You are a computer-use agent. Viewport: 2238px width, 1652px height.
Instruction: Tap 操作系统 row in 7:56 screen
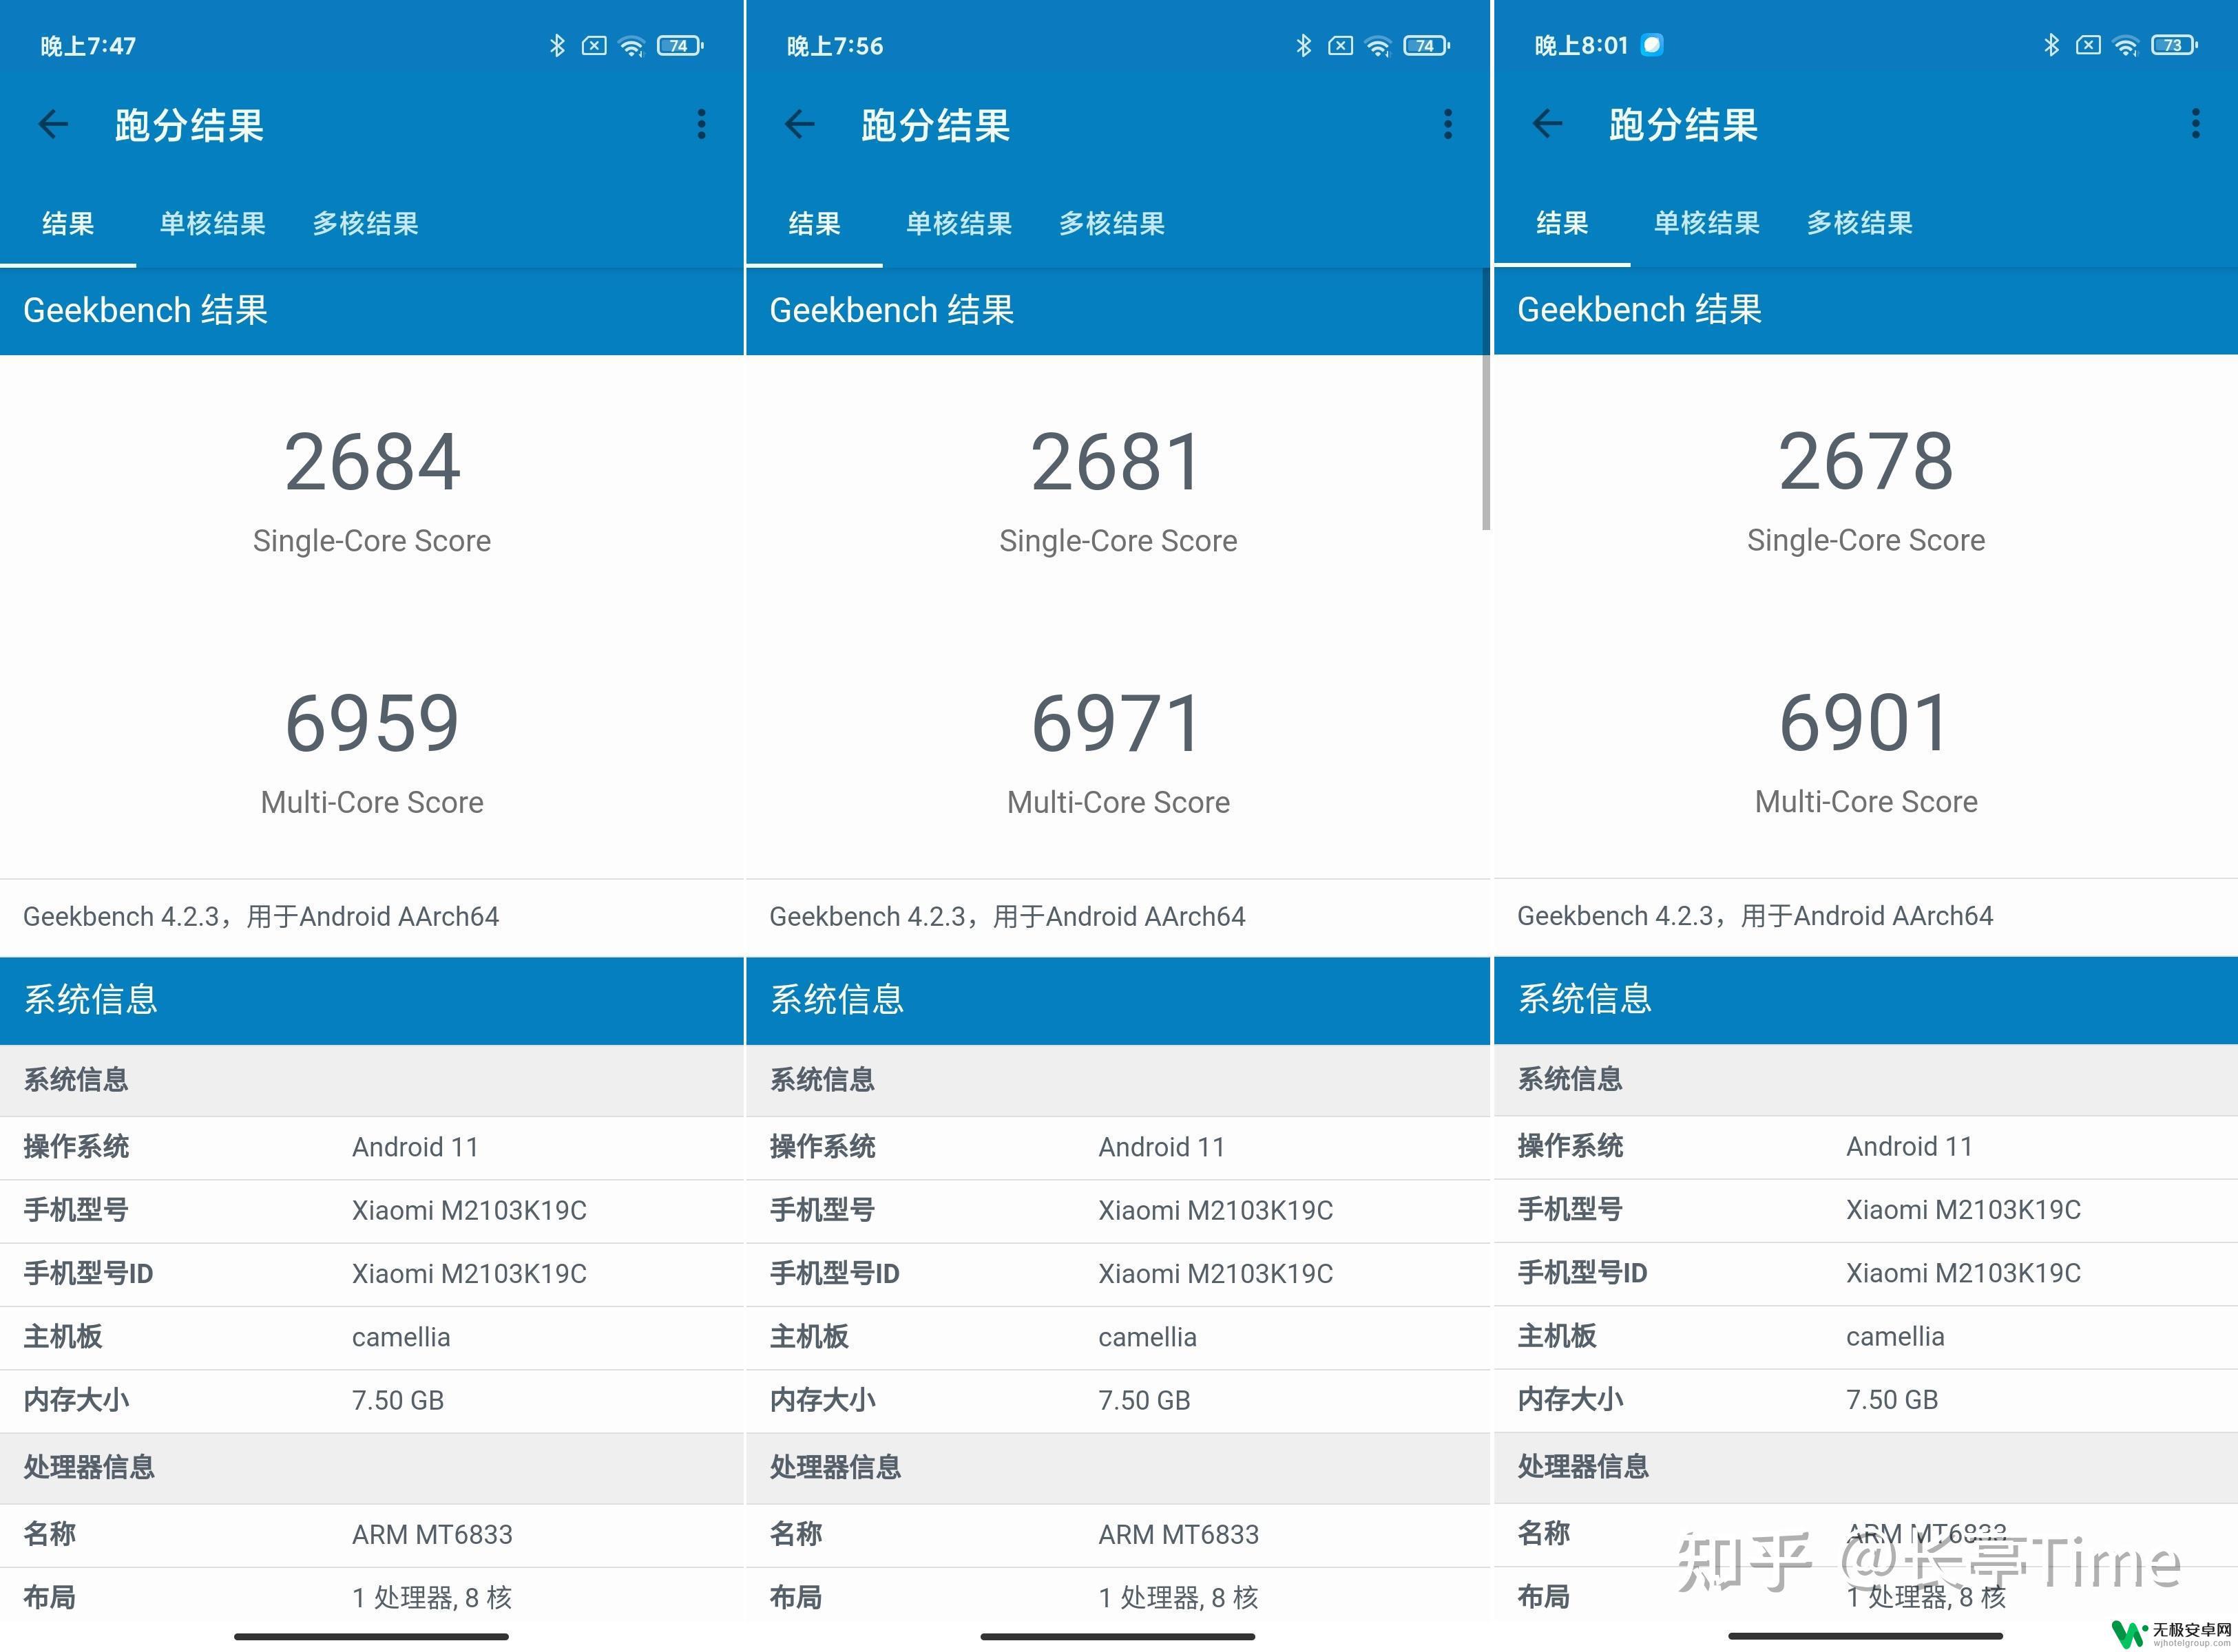point(1118,1147)
